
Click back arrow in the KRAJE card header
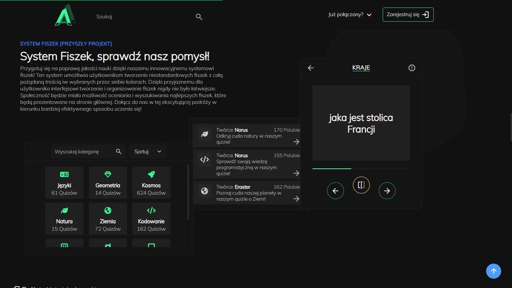point(311,68)
